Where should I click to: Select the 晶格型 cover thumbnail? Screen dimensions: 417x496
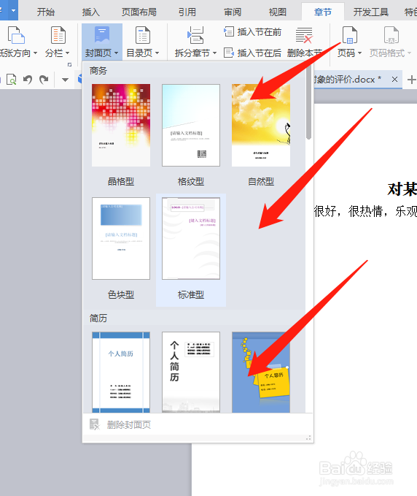(x=121, y=125)
